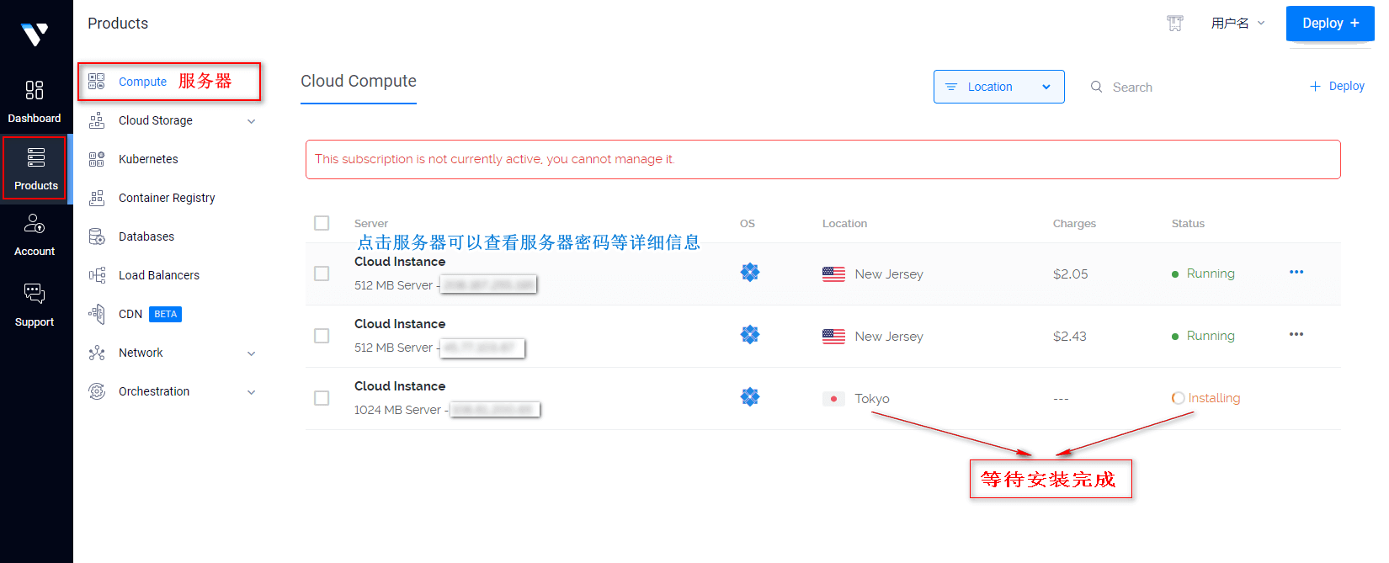This screenshot has height=563, width=1389.
Task: Click the Load Balancers menu icon
Action: pos(97,275)
